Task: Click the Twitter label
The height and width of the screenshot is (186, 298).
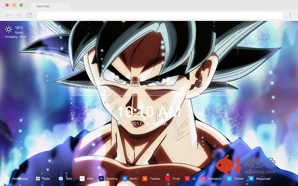Action: [x=239, y=179]
